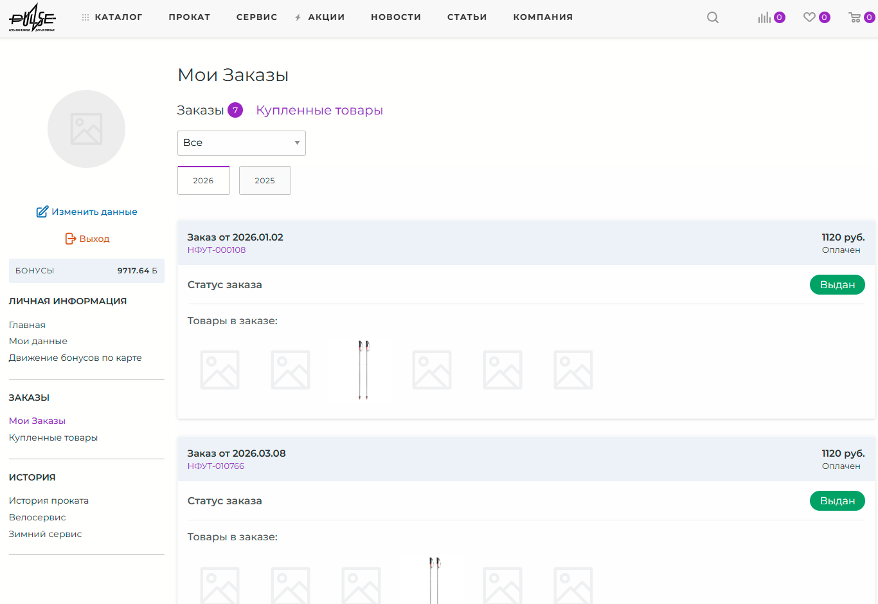Open the Каталог menu
878x604 pixels.
pyautogui.click(x=112, y=17)
